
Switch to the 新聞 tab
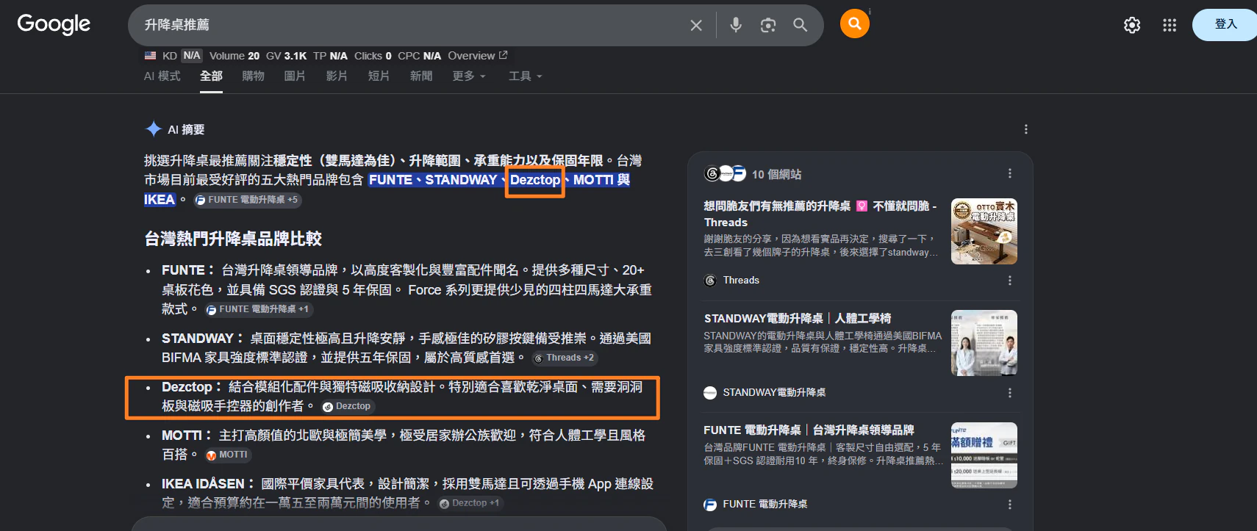pyautogui.click(x=421, y=76)
